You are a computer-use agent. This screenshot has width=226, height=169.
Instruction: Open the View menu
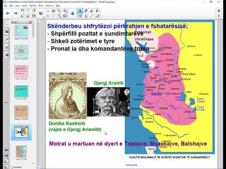(17, 6)
